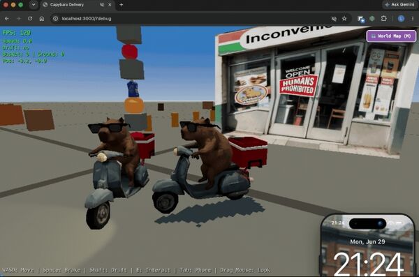This screenshot has height=277, width=419.
Task: Open the Chrome three-dot menu
Action: pos(413,19)
